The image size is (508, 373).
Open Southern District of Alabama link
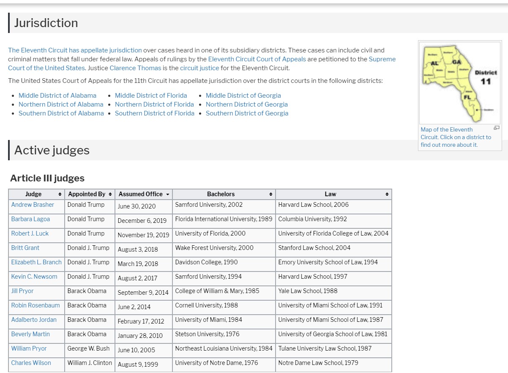[x=61, y=113]
